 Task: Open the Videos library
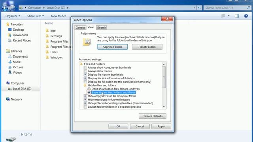click(x=17, y=73)
